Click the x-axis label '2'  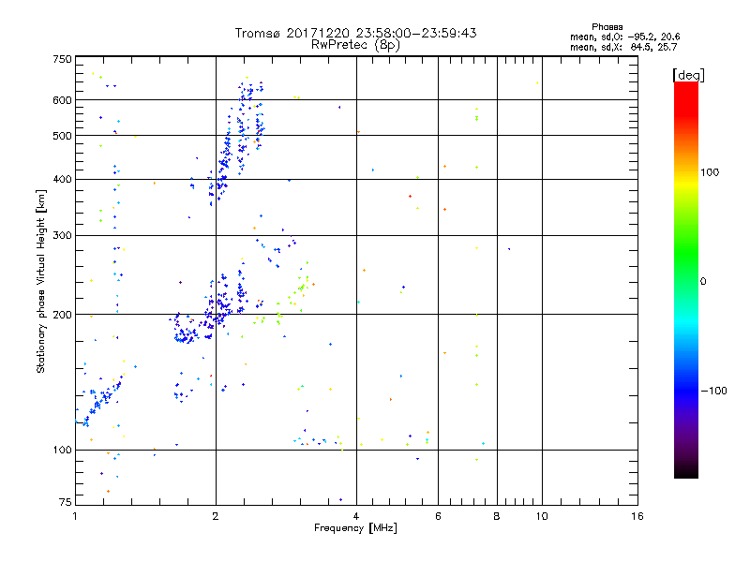coord(216,516)
